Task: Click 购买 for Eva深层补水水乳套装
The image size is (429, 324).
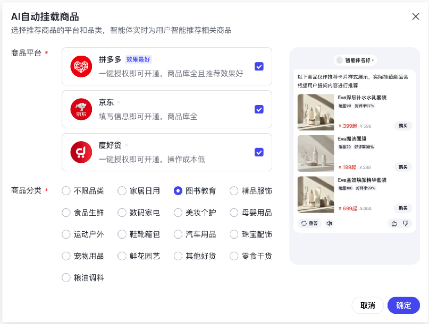Action: [403, 126]
